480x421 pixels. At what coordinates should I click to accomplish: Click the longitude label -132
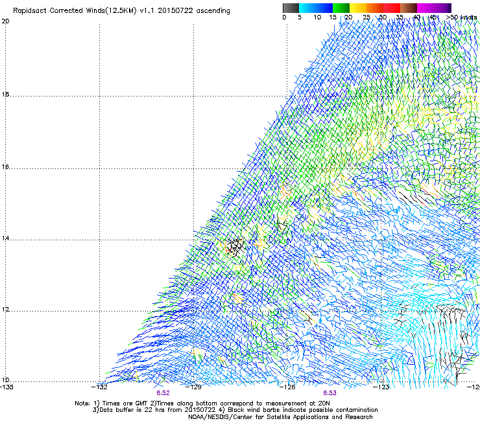(x=99, y=387)
